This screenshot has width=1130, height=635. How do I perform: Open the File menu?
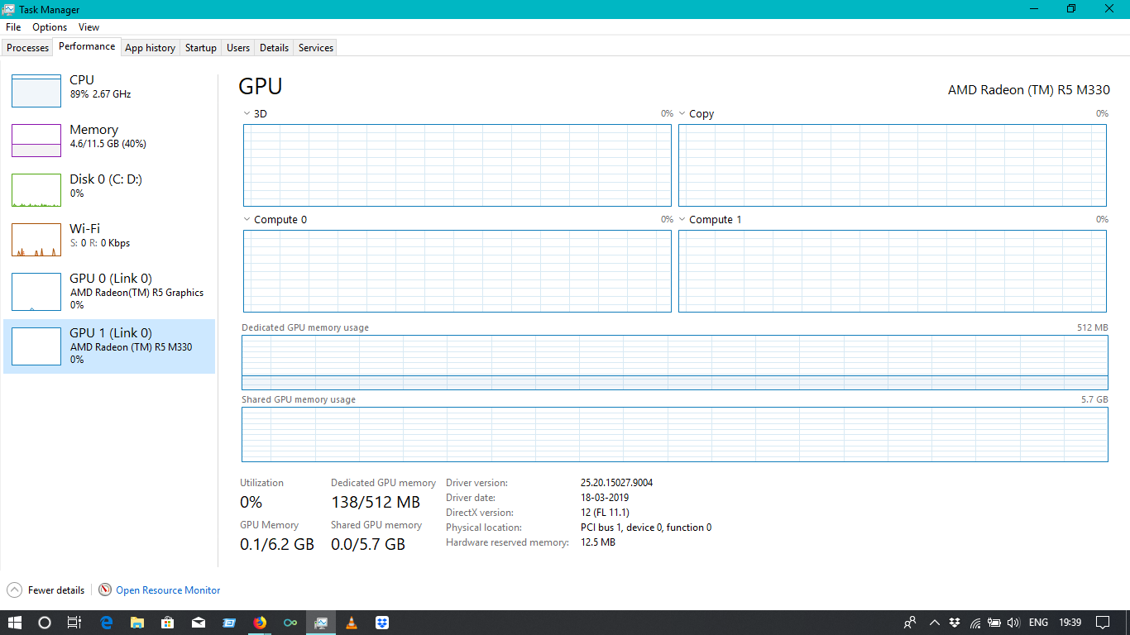click(x=13, y=27)
